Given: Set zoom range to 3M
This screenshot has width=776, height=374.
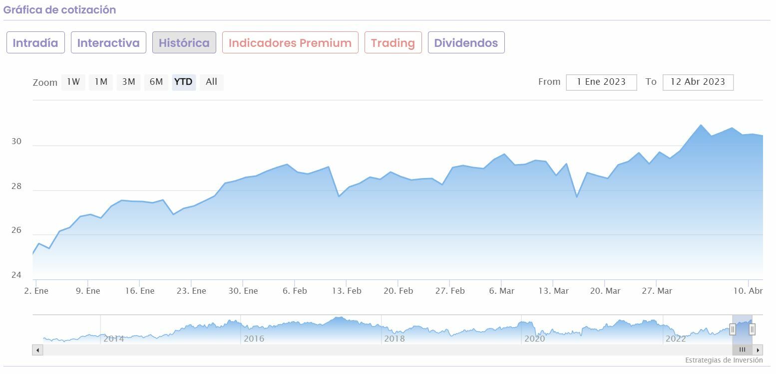Looking at the screenshot, I should pyautogui.click(x=129, y=82).
